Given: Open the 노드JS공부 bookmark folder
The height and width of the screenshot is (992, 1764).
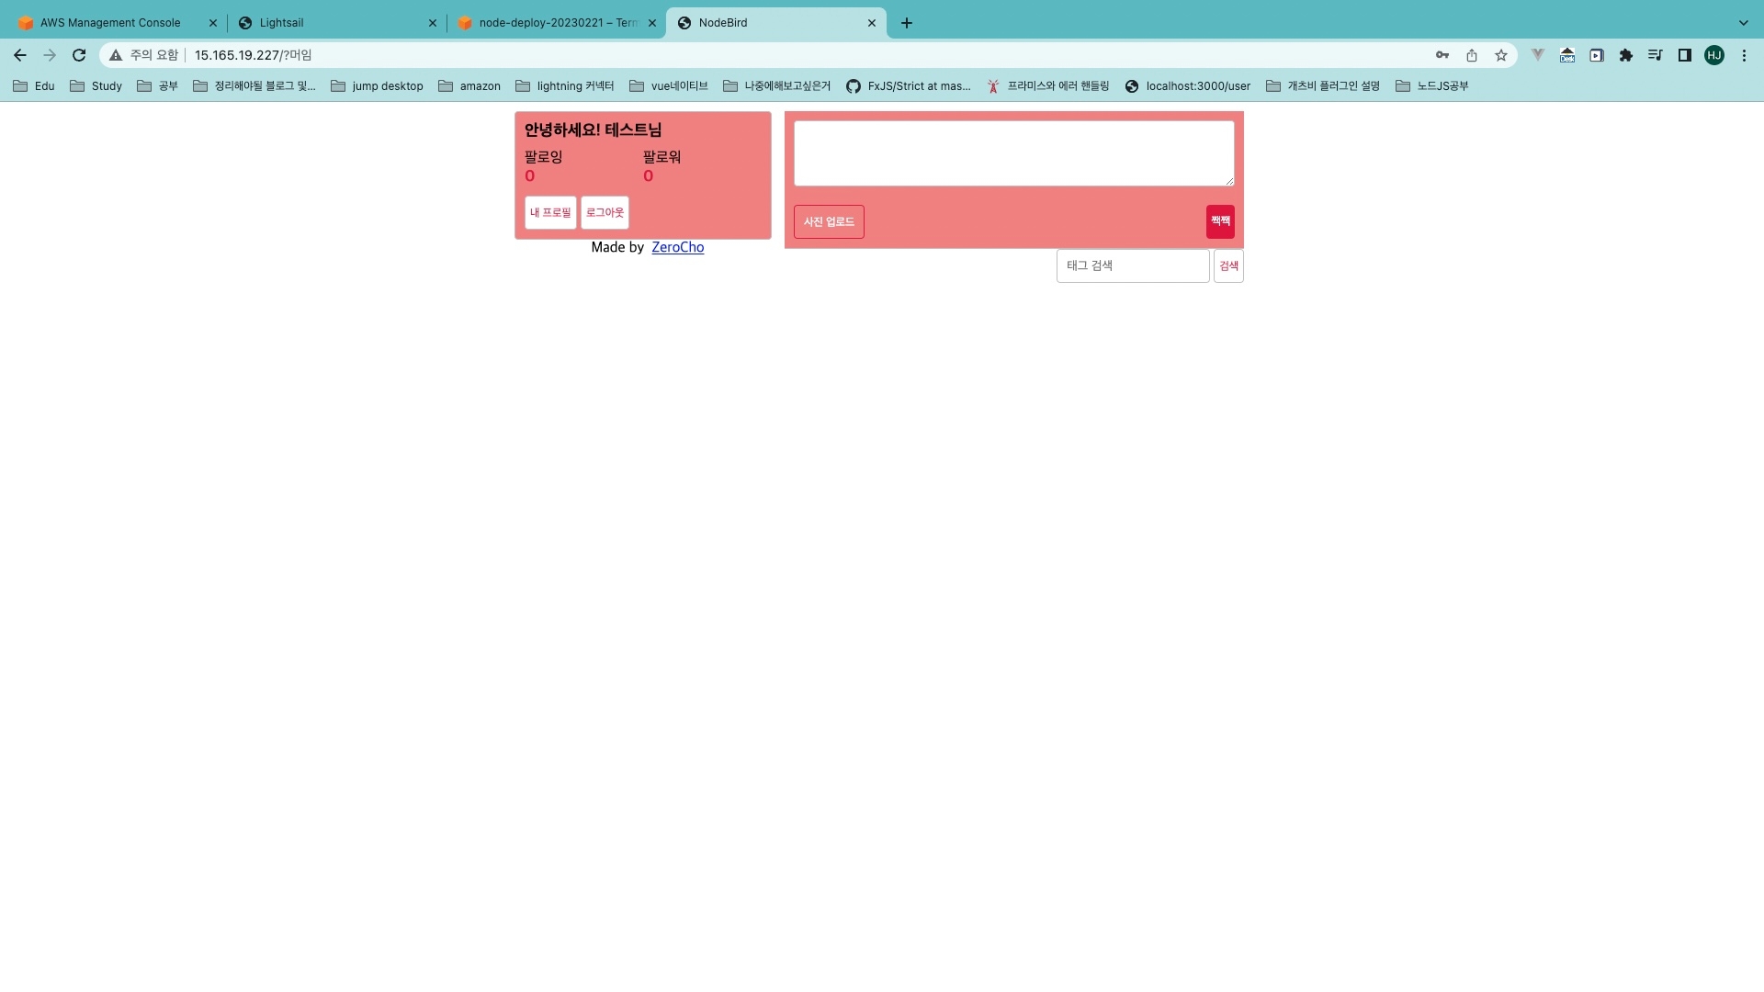Looking at the screenshot, I should click(x=1432, y=86).
